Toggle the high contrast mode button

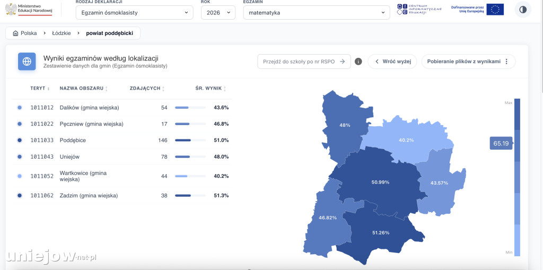[522, 10]
